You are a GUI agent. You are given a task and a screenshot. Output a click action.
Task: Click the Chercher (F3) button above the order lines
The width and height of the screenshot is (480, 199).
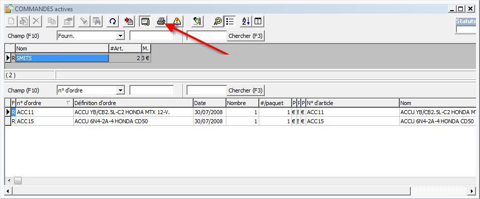point(246,90)
